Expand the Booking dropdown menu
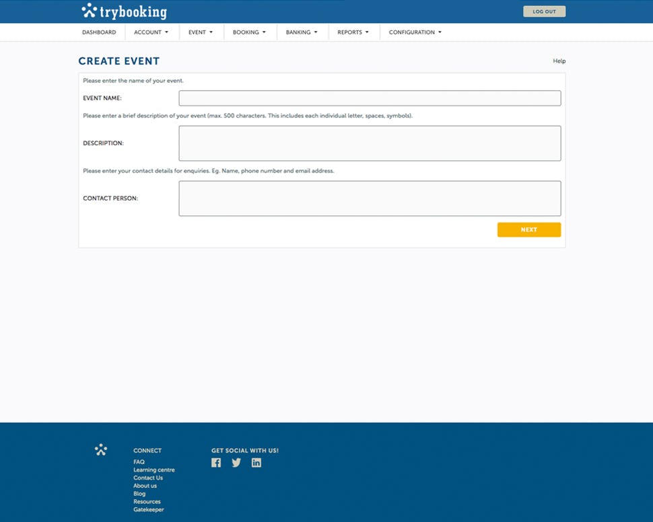The height and width of the screenshot is (522, 653). coord(249,32)
